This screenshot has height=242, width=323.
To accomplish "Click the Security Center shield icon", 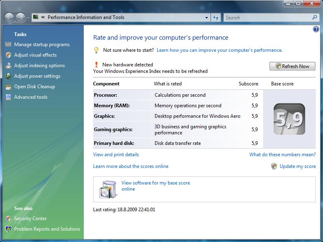I will click(x=8, y=219).
